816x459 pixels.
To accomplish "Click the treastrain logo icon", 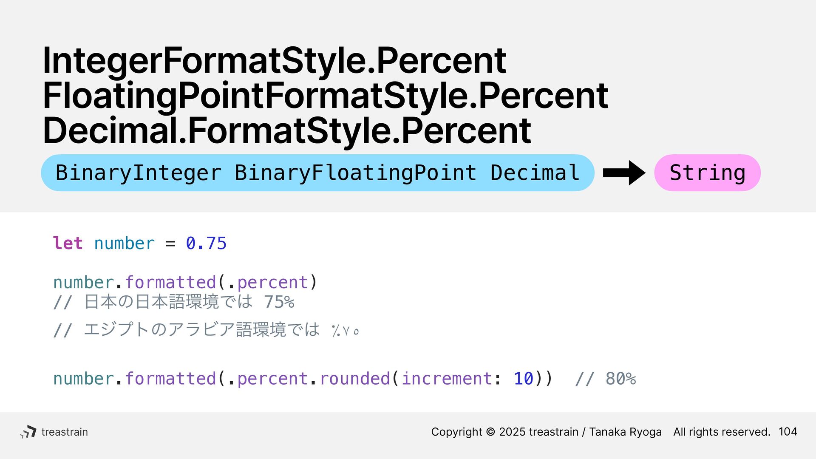I will tap(28, 432).
